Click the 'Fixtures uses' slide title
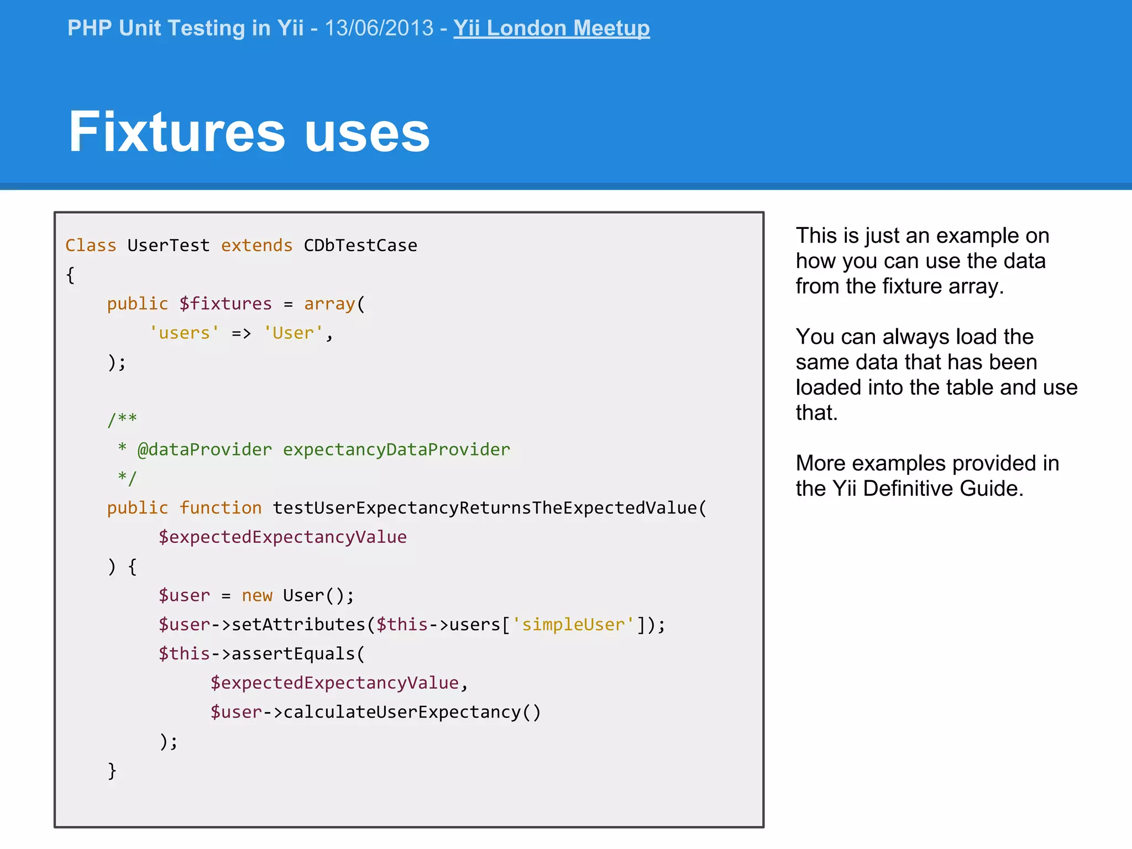The width and height of the screenshot is (1132, 849). [x=249, y=132]
